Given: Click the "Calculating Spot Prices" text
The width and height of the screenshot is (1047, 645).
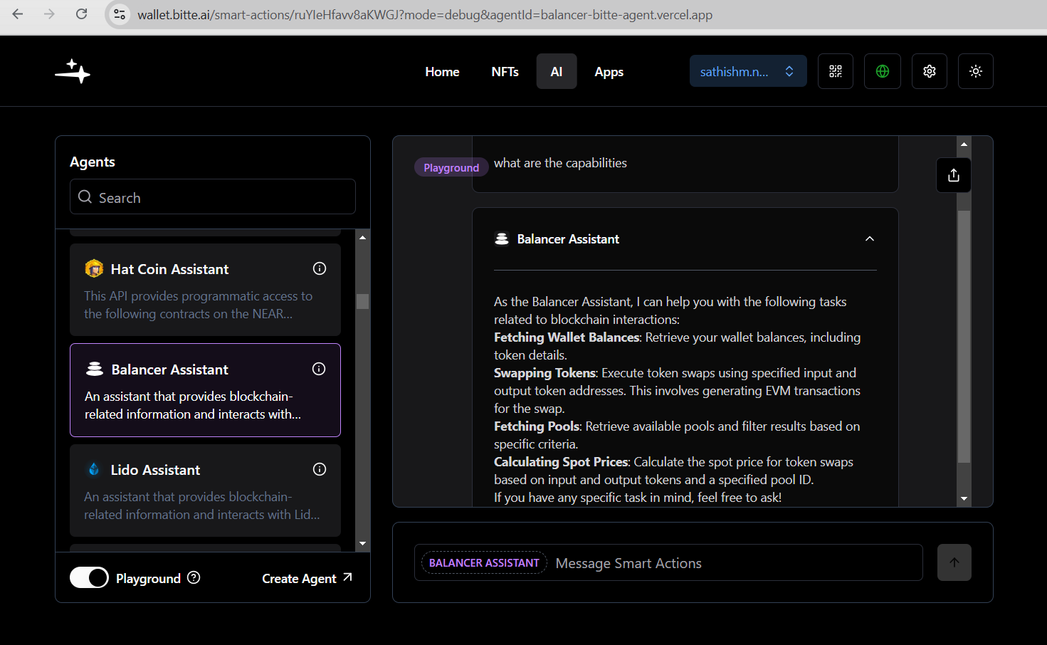Looking at the screenshot, I should [561, 462].
